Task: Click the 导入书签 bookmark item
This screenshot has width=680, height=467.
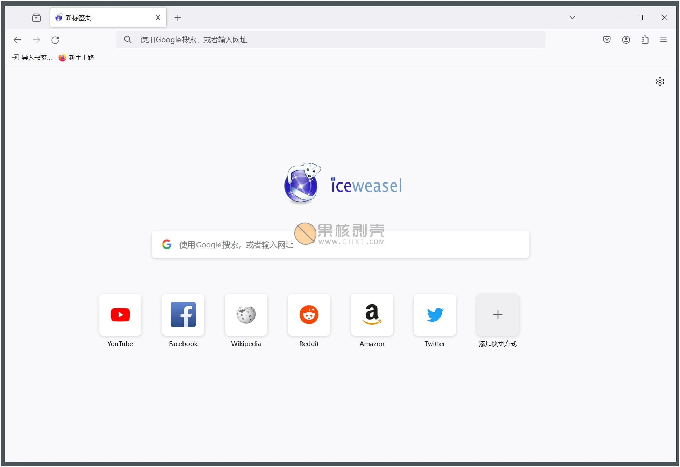Action: 32,58
